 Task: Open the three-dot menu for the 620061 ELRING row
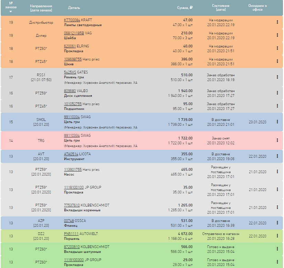click(277, 48)
